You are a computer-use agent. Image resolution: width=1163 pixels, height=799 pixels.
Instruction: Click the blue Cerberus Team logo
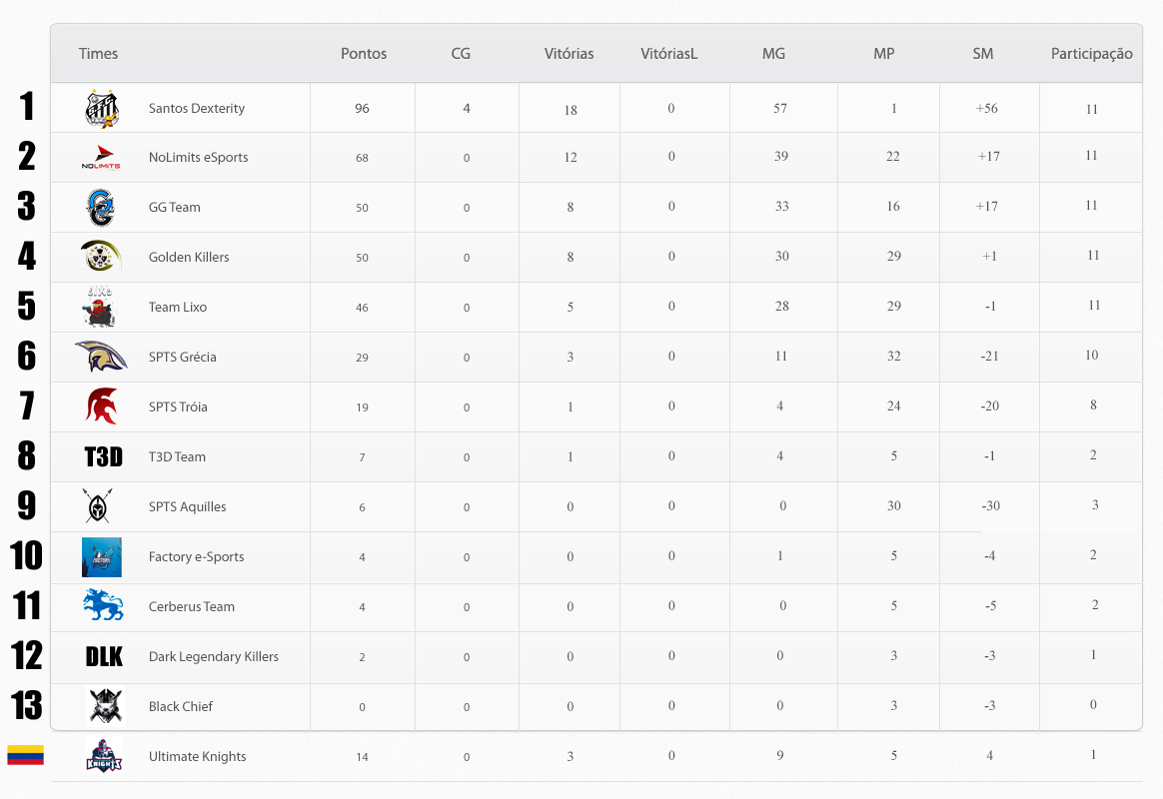[x=103, y=606]
